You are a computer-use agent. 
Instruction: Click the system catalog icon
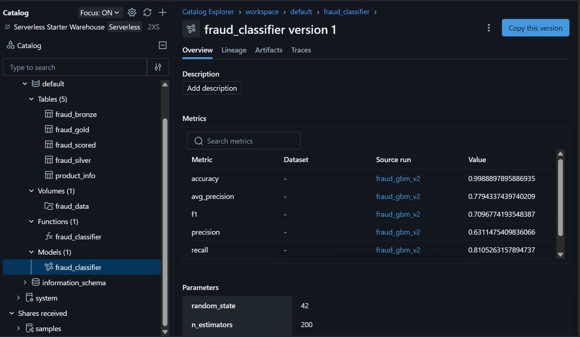(30, 298)
